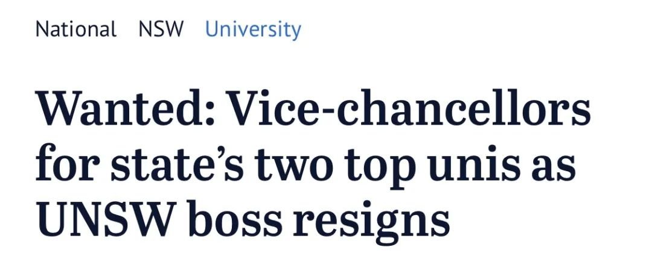
Task: Click the letter "U" of the University link
Action: (x=212, y=30)
